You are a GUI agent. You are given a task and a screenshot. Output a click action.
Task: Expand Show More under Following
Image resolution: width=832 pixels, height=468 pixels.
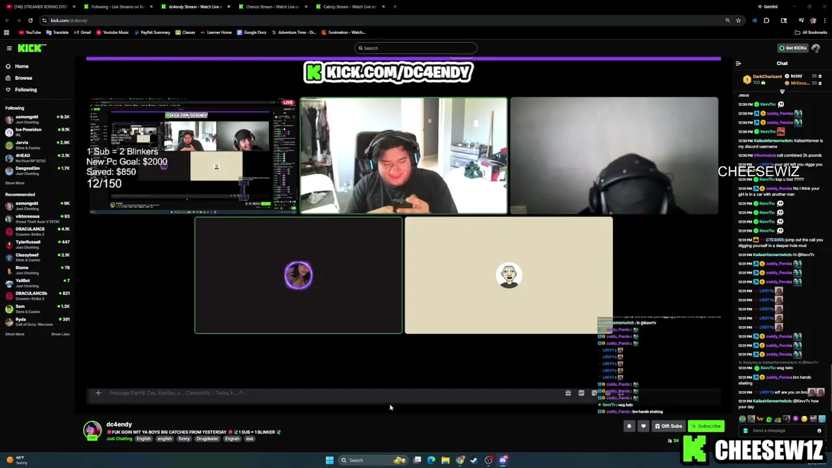tap(14, 183)
